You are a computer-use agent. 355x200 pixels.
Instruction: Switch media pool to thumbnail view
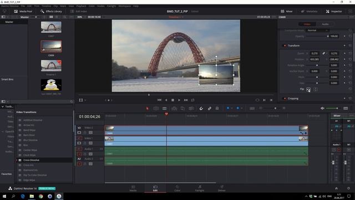tap(51, 17)
